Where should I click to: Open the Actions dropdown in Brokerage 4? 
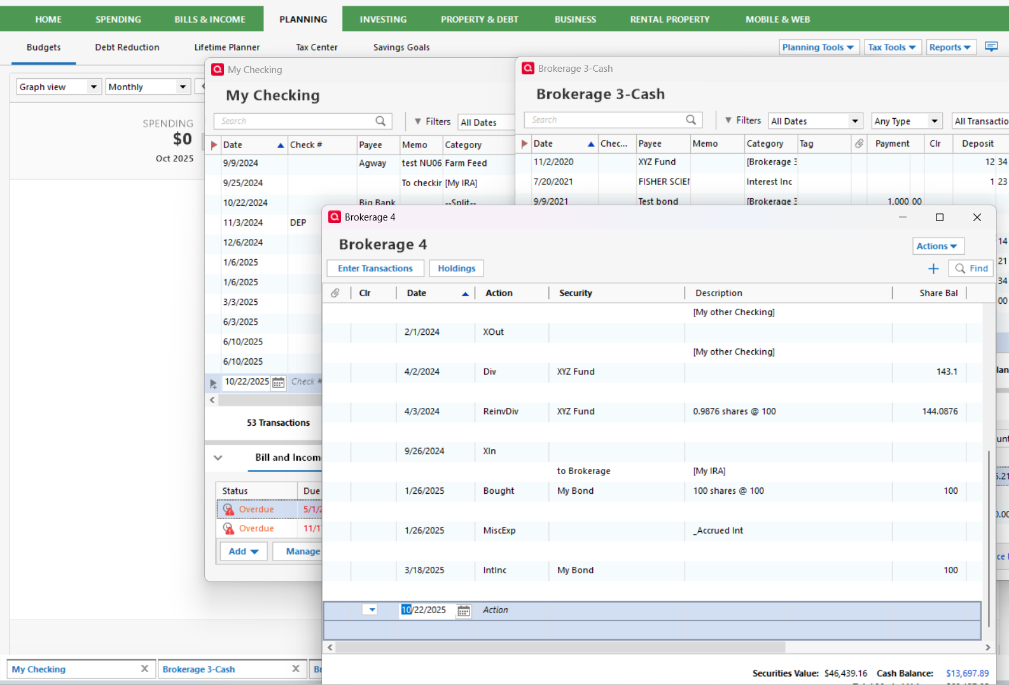(x=938, y=246)
